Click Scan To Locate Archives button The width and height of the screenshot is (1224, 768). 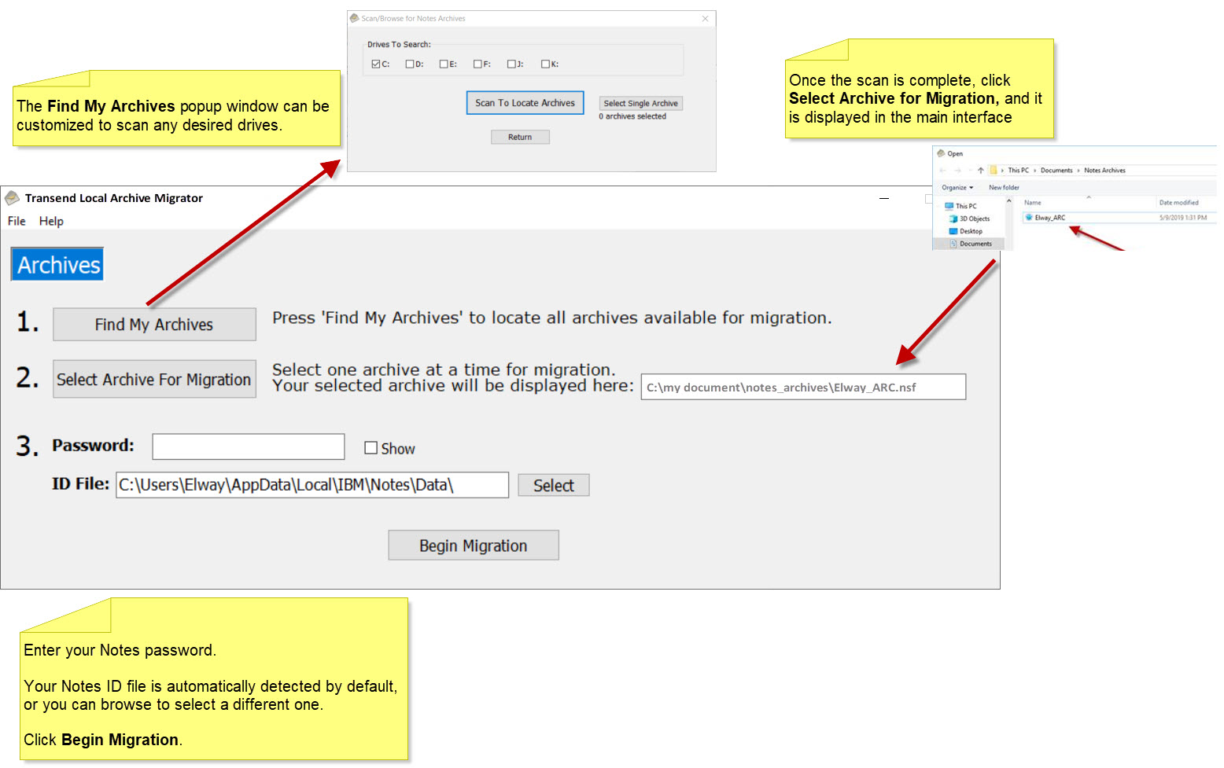pyautogui.click(x=525, y=103)
